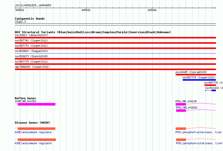Click the upper orange PFKL disease gene block
223x151 pixels.
[181, 129]
